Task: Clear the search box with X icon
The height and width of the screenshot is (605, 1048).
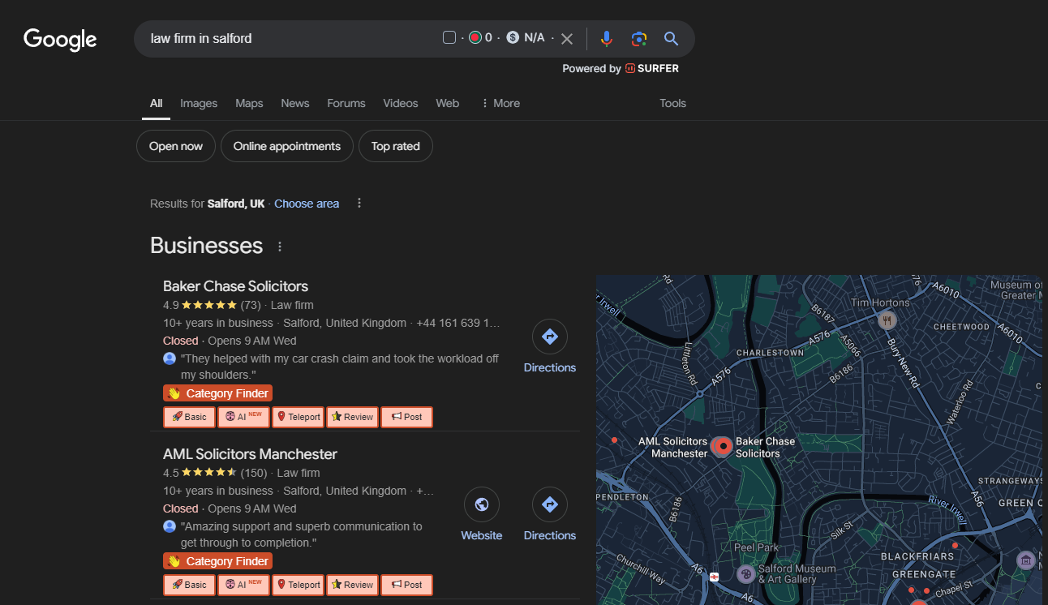Action: pos(567,38)
